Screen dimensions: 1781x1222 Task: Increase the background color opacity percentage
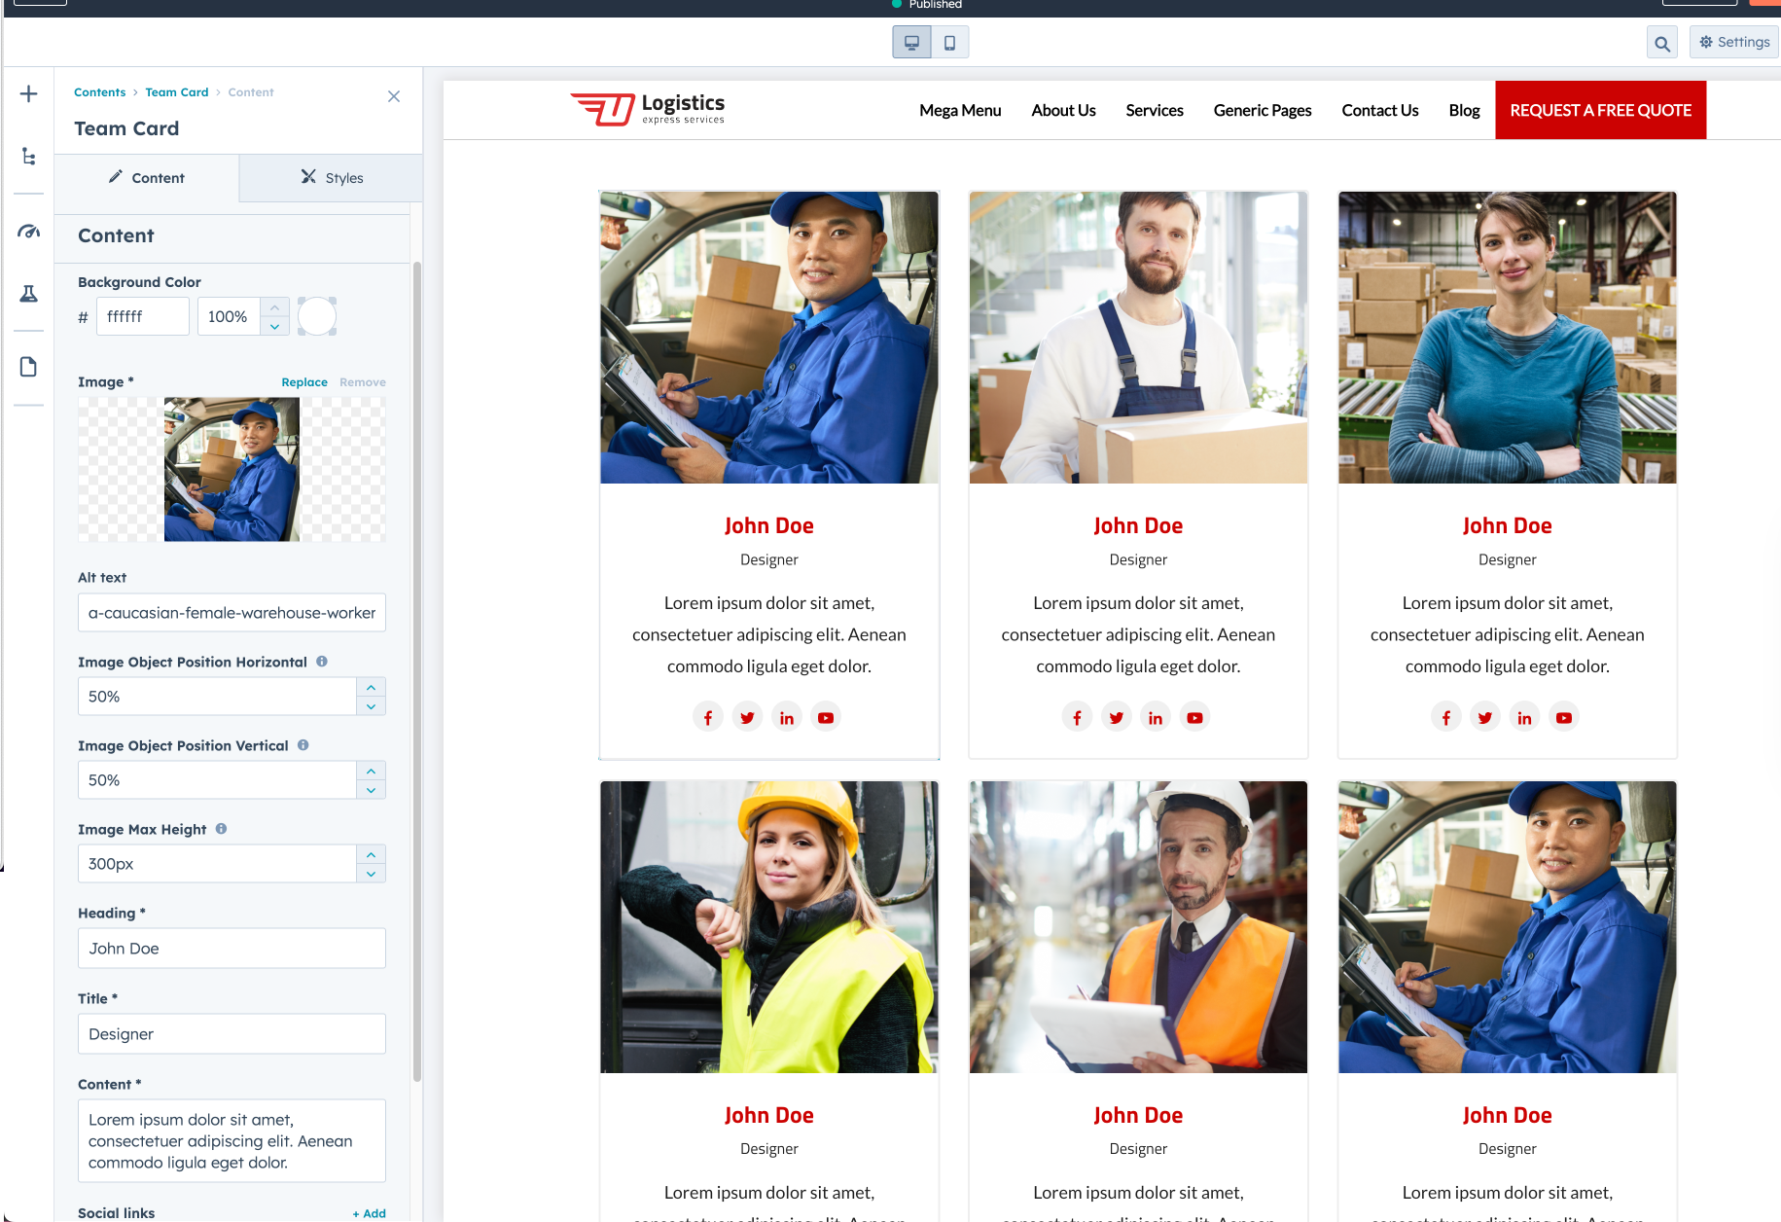click(274, 307)
